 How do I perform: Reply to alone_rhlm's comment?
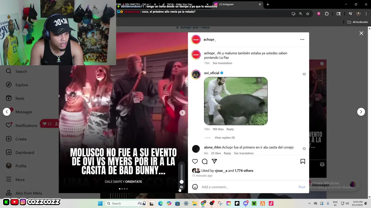[x=228, y=153]
